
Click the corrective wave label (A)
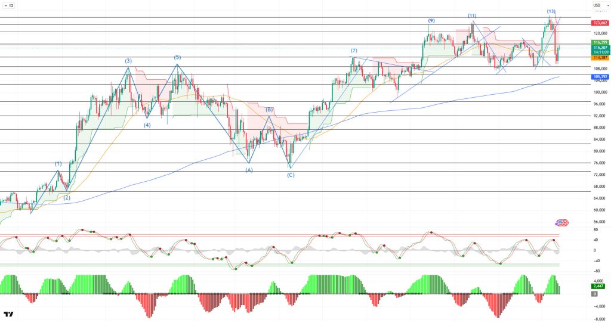[x=249, y=170]
